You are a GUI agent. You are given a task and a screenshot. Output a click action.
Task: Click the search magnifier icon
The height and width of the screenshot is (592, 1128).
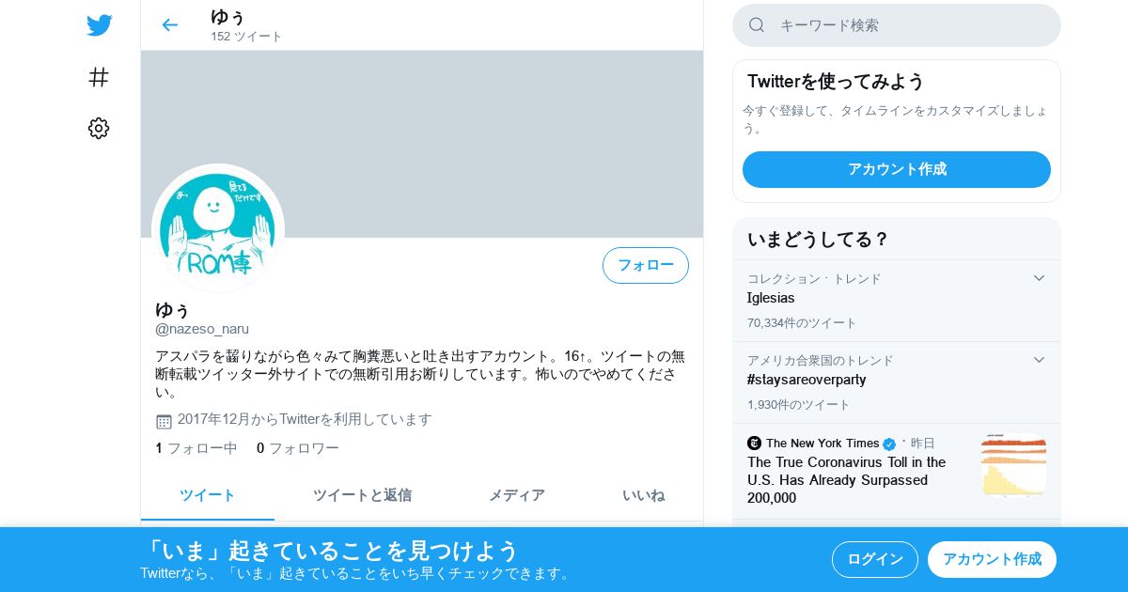757,25
